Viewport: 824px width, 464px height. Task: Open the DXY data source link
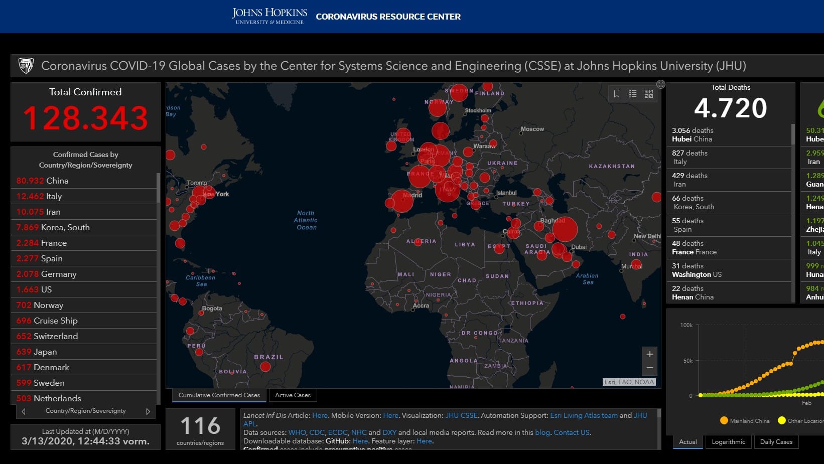pyautogui.click(x=389, y=432)
